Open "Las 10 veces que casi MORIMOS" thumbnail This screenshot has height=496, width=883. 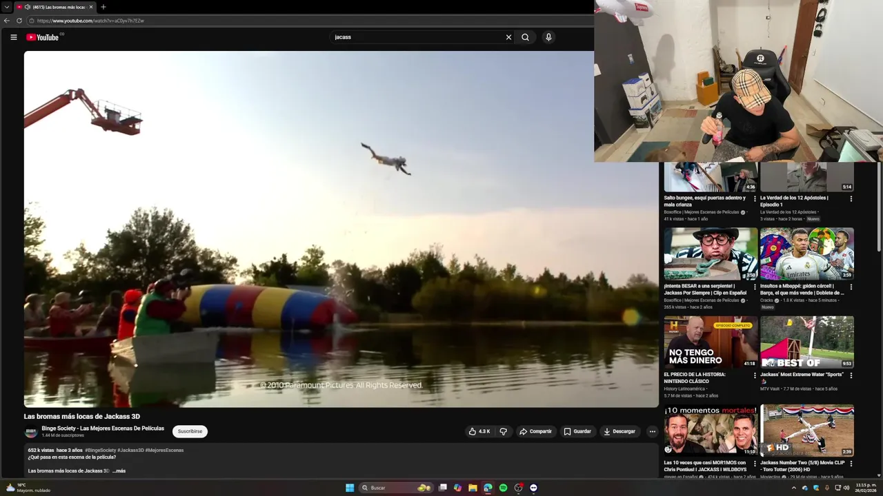pyautogui.click(x=711, y=430)
